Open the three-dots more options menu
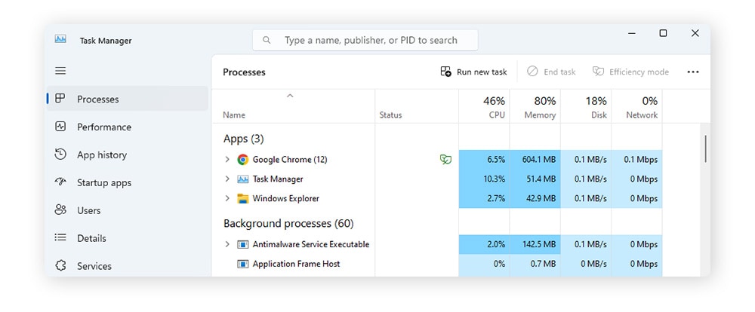Image resolution: width=755 pixels, height=312 pixels. pos(693,72)
